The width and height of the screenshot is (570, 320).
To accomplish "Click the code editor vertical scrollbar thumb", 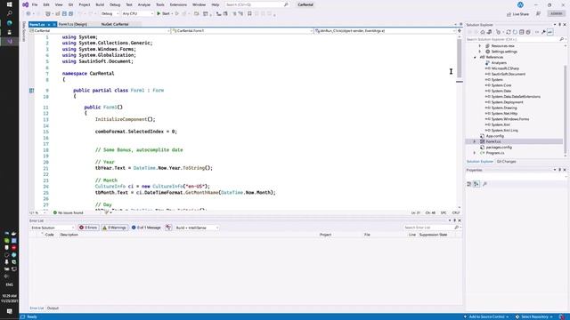I will [460, 58].
